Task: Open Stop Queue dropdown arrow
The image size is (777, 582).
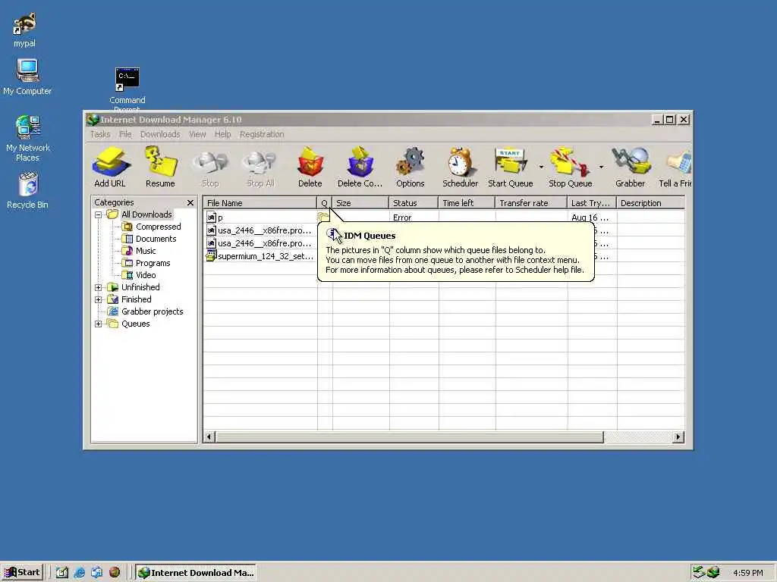Action: tap(601, 167)
